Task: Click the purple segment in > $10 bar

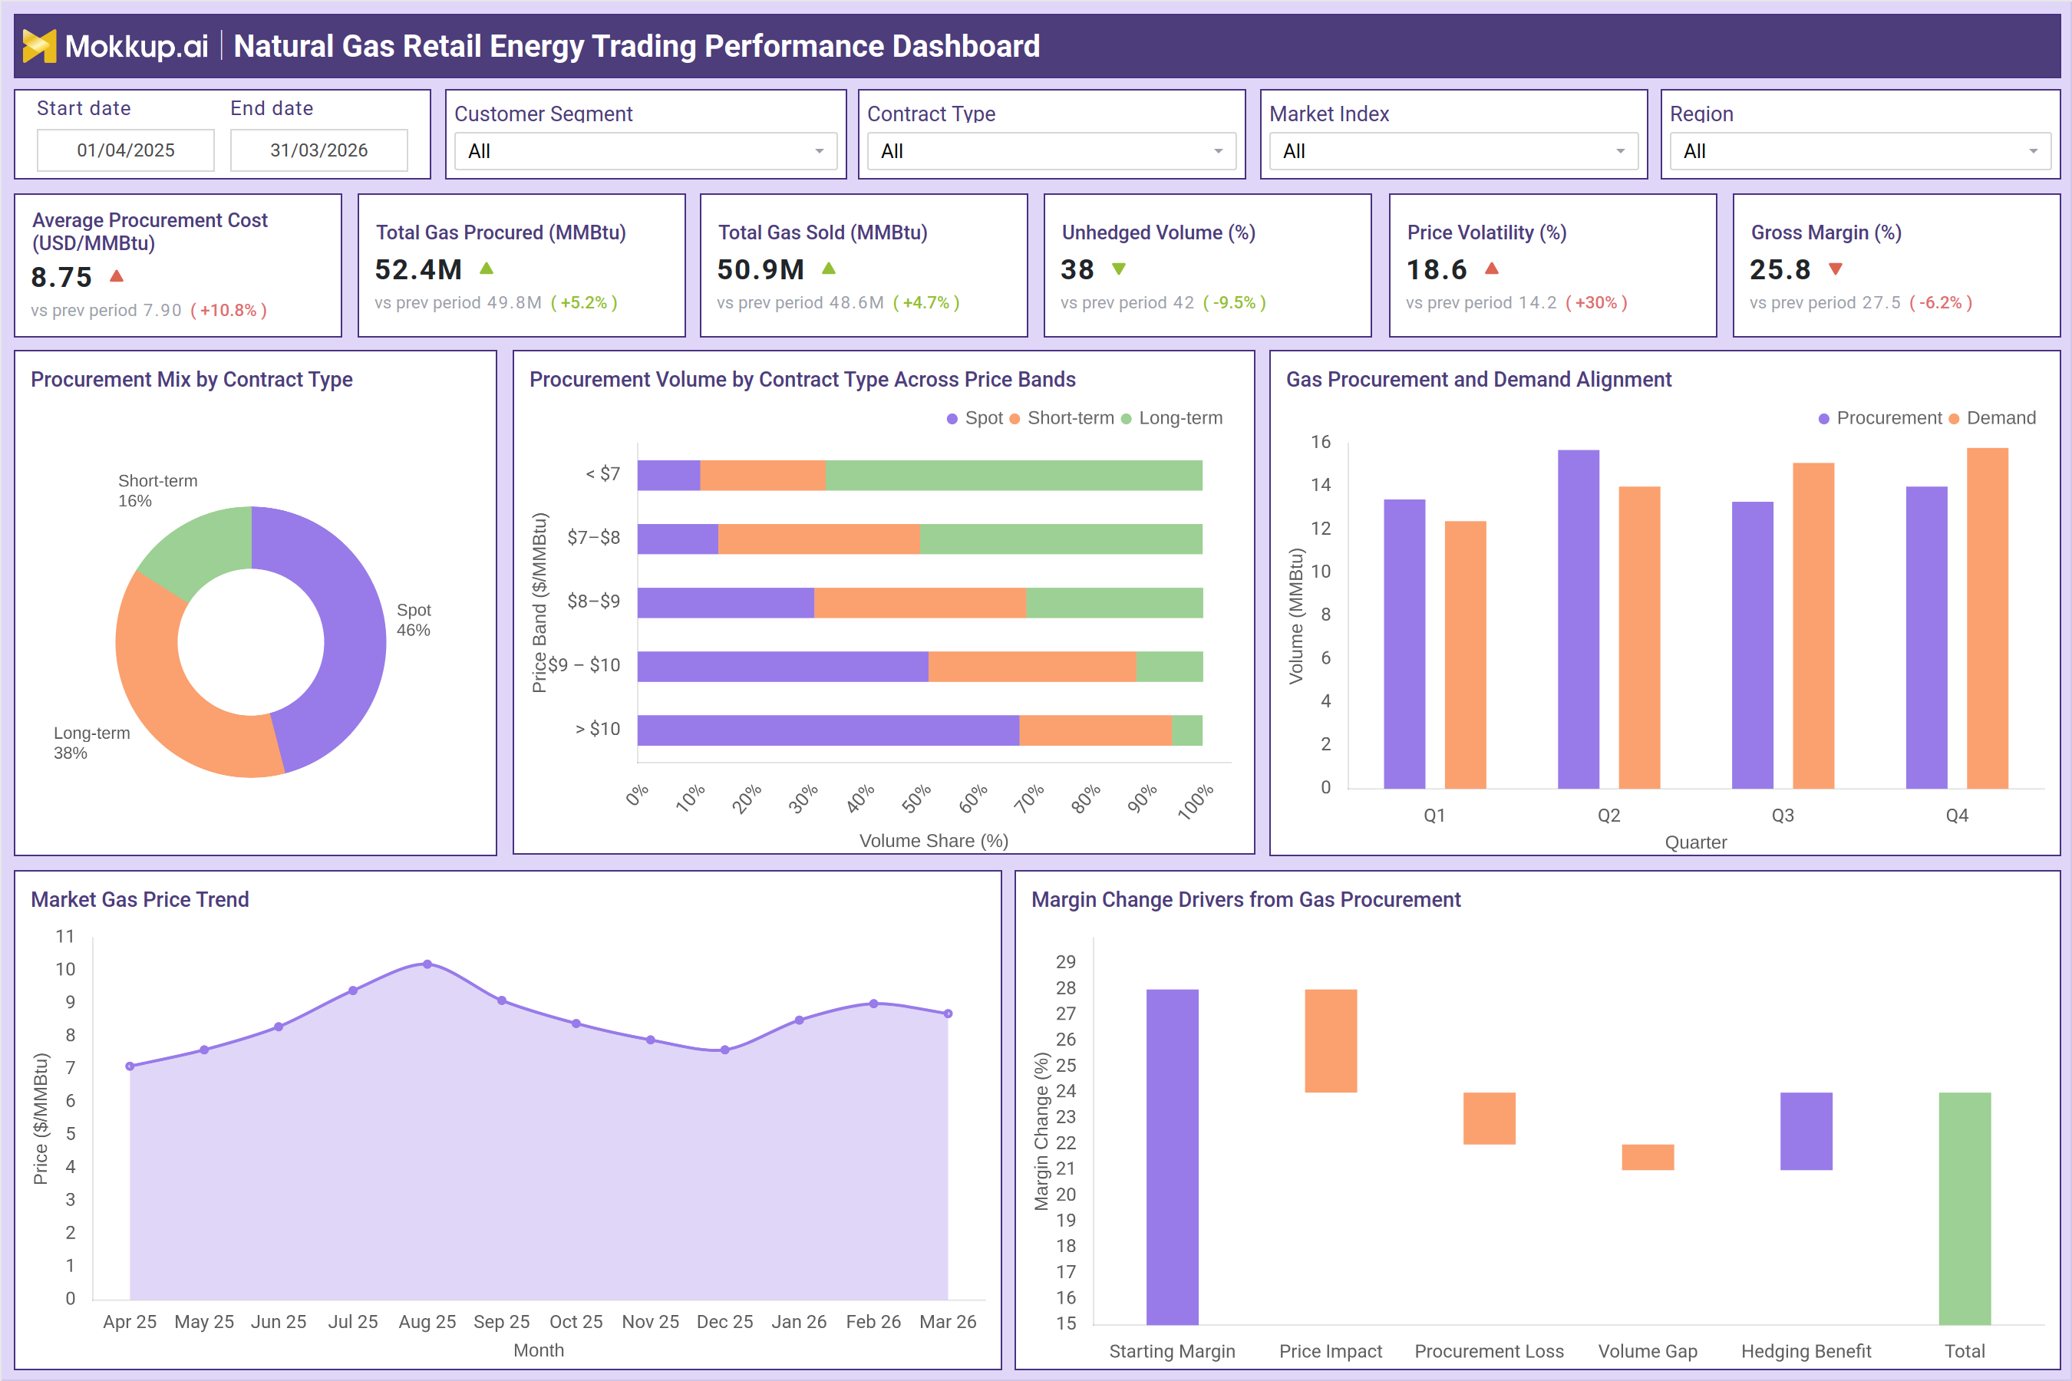Action: click(828, 730)
